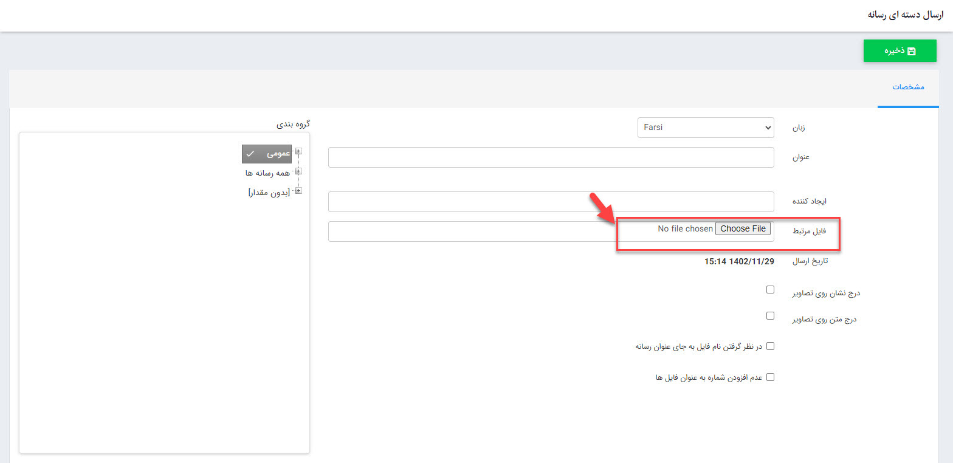Viewport: 953px width, 463px height.
Task: Click into the ایجاد کننده input field
Action: 551,202
